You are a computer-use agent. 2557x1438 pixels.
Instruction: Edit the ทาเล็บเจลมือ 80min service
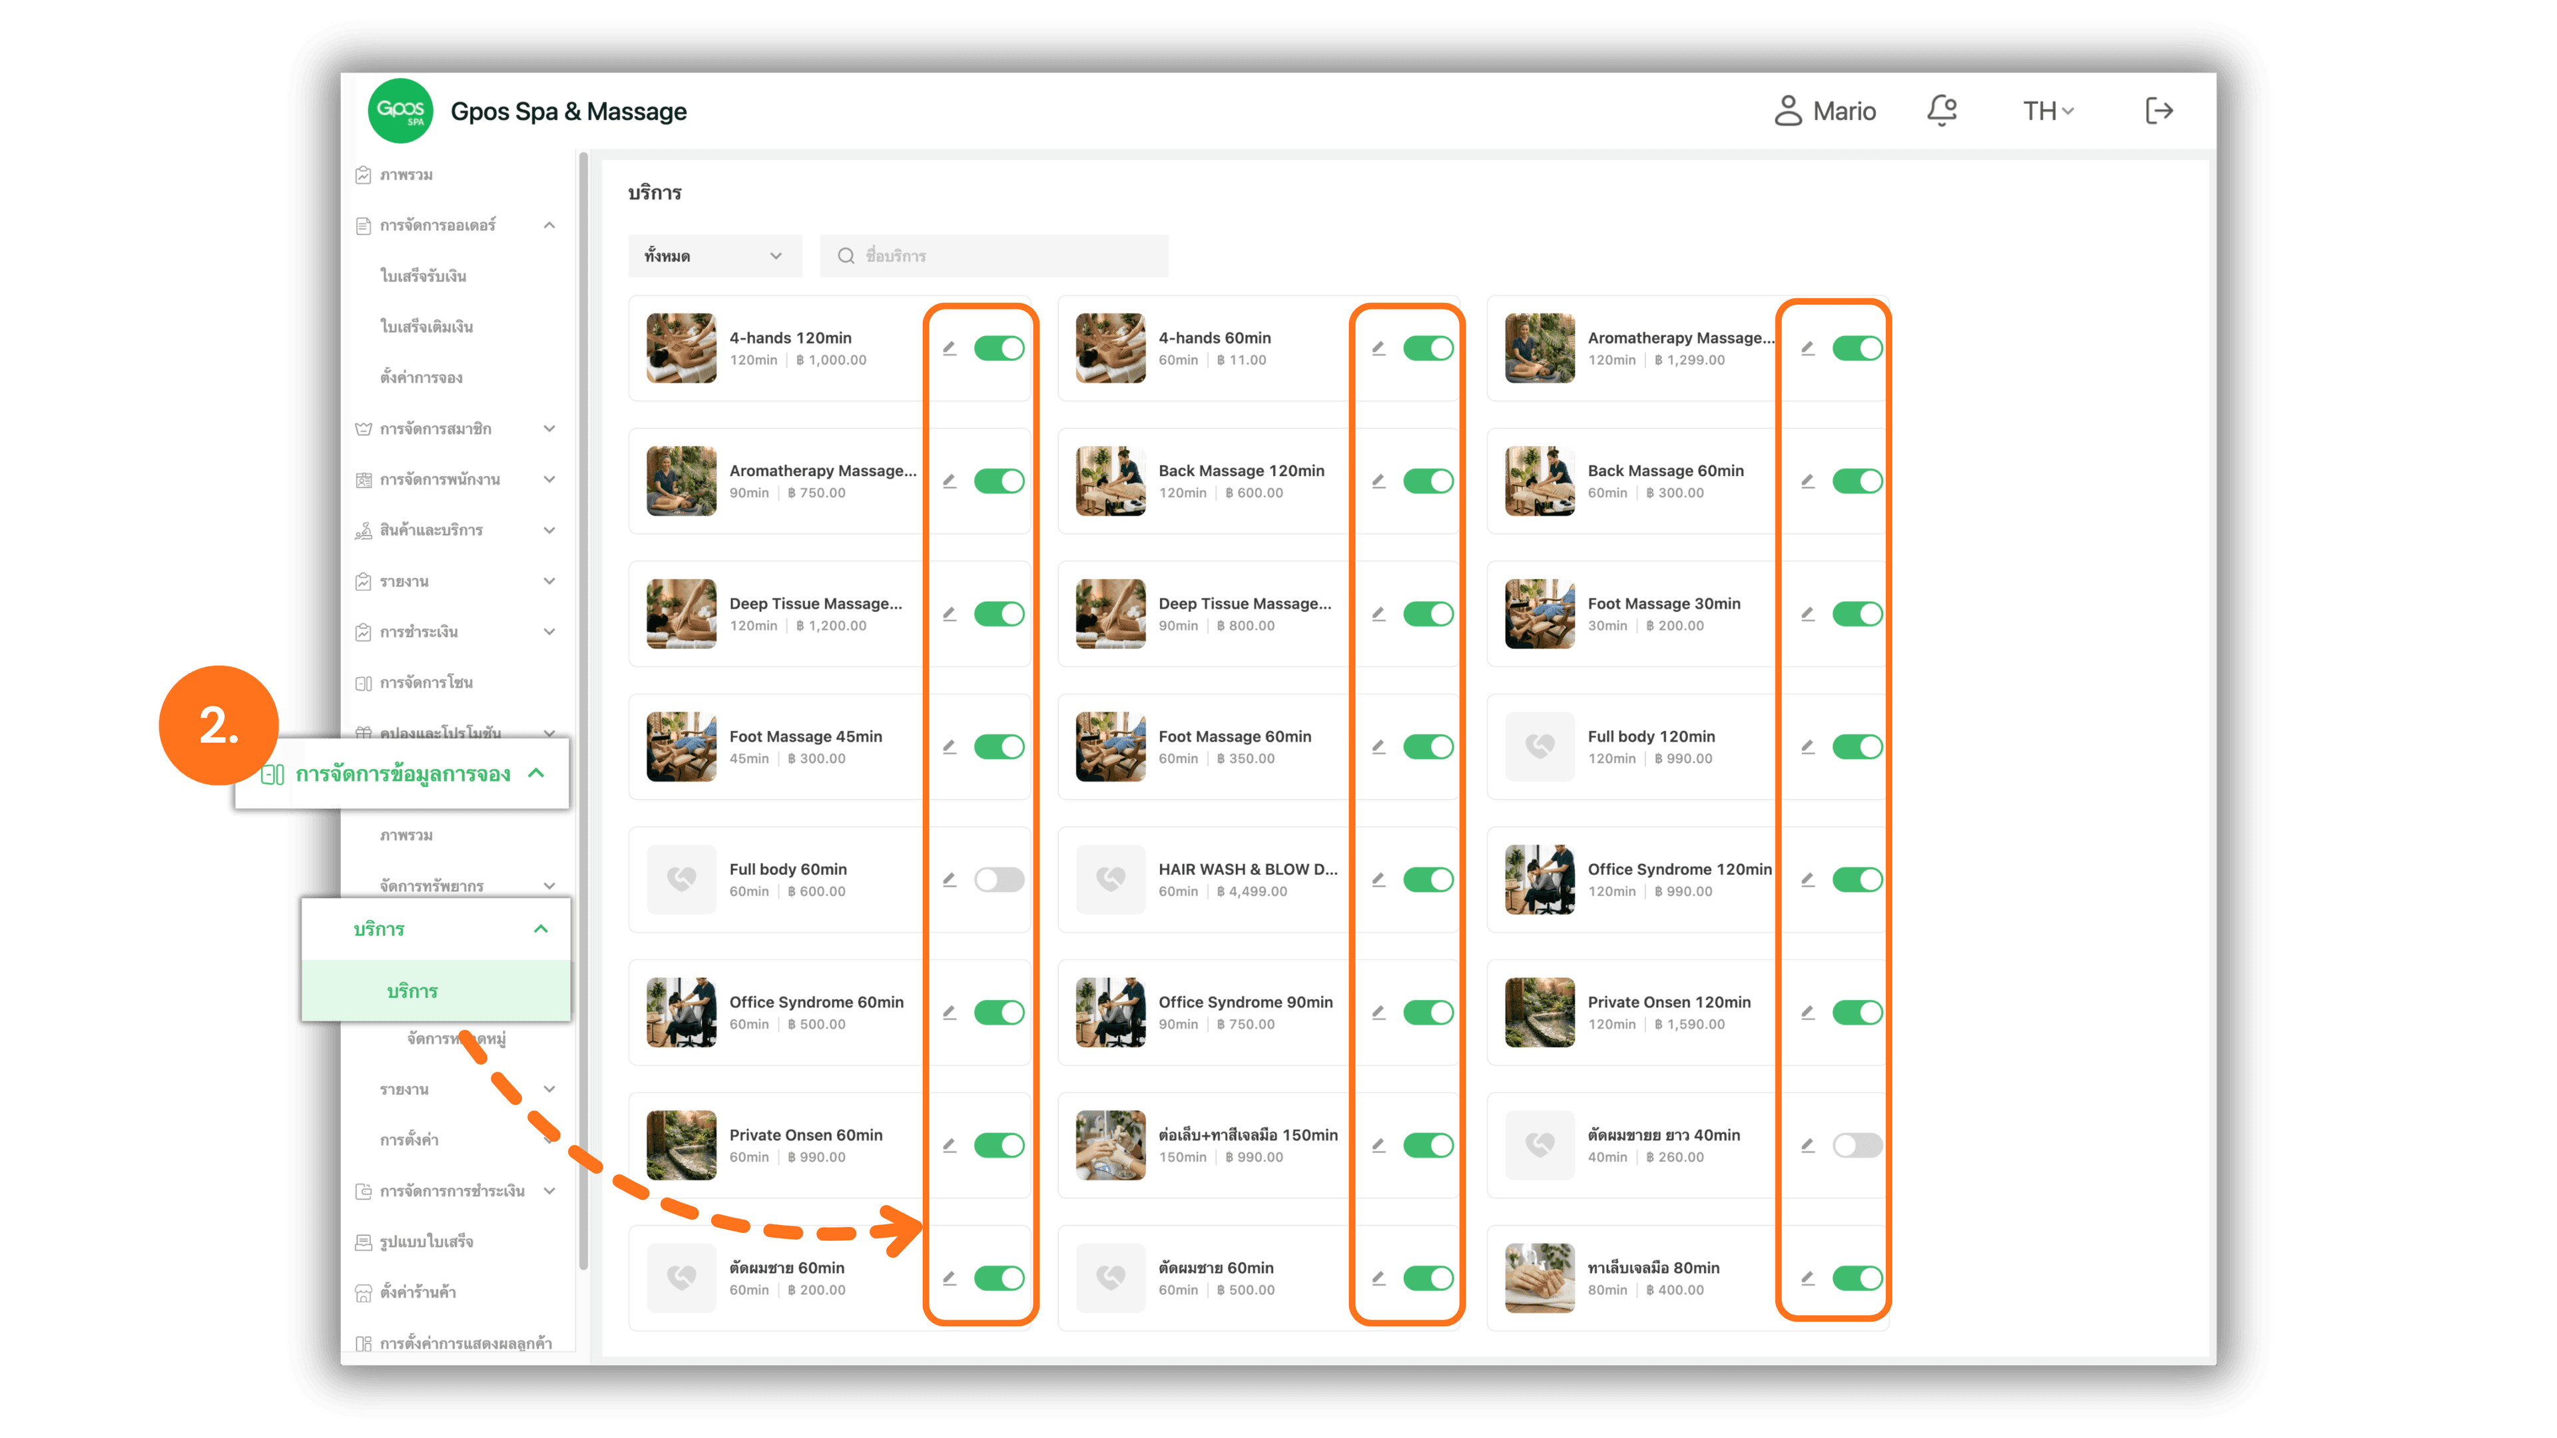tap(1808, 1279)
